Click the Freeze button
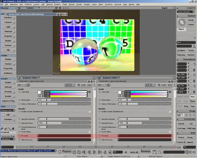This screenshot has width=197, height=158. [181, 138]
